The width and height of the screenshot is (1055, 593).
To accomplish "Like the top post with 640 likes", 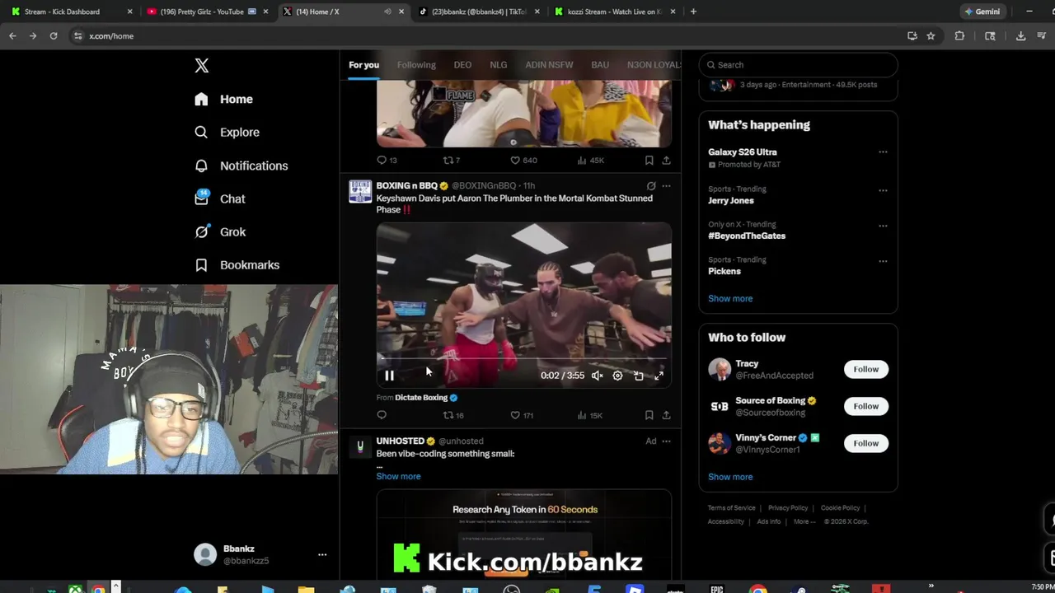I will 523,161.
